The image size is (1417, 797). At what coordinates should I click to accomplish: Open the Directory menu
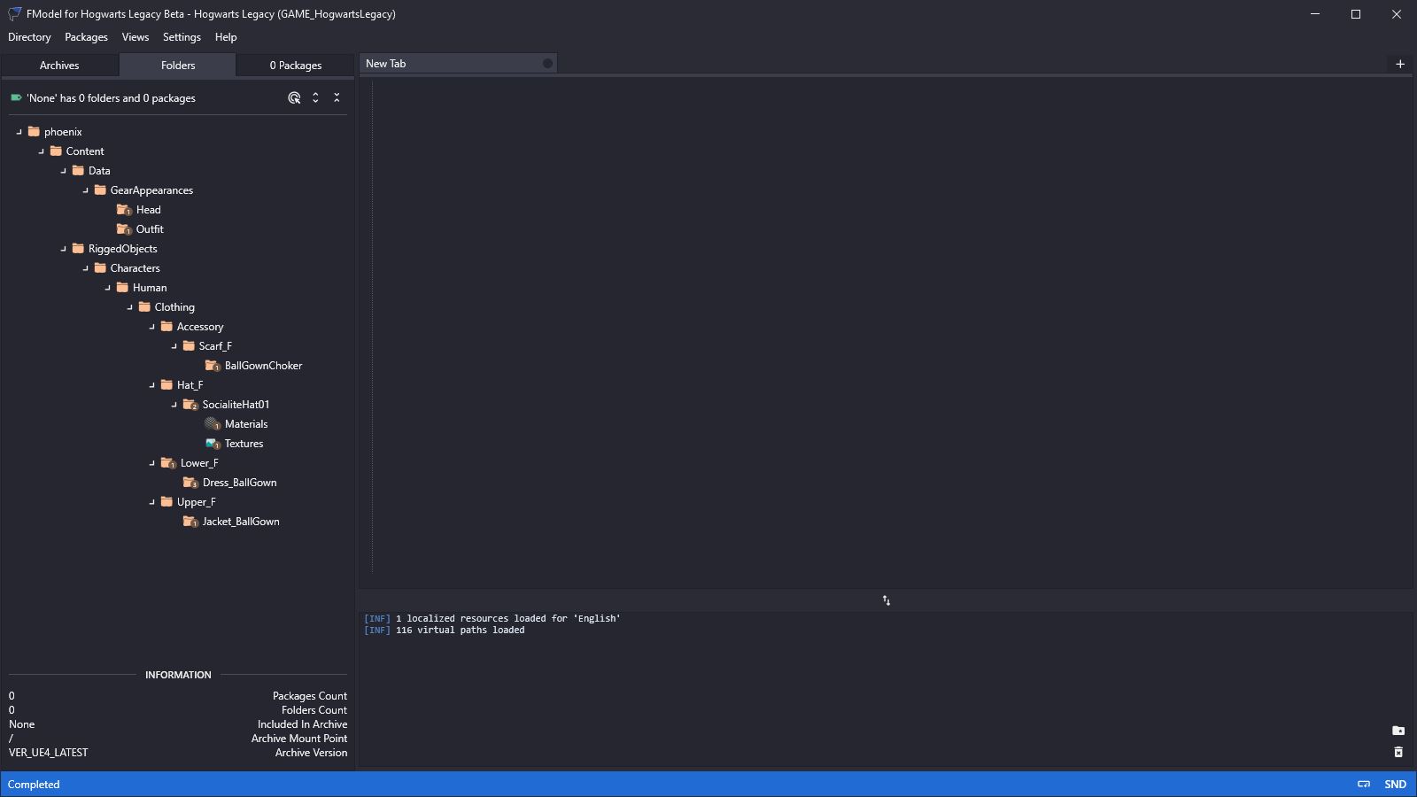29,37
